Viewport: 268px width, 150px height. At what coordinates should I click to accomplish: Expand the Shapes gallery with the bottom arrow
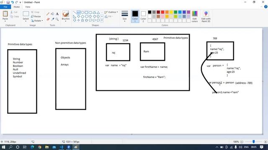(x=102, y=20)
